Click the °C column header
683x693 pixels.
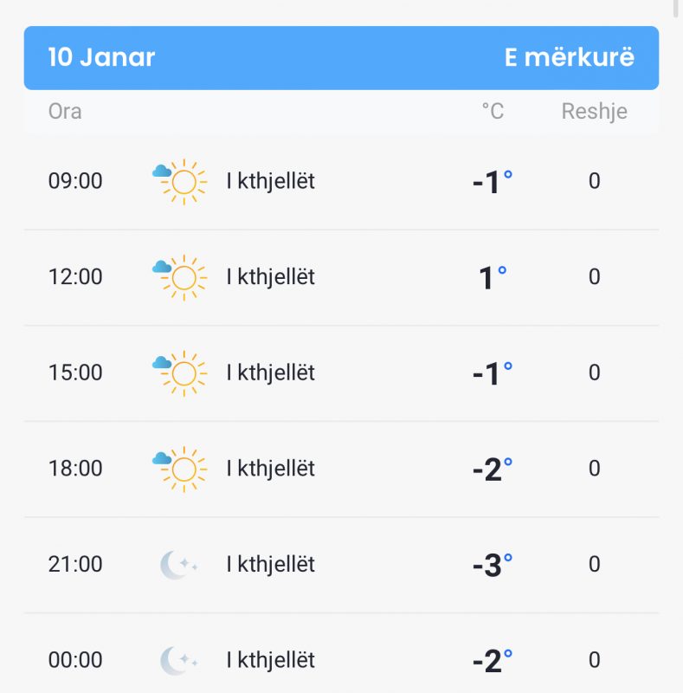pyautogui.click(x=493, y=112)
